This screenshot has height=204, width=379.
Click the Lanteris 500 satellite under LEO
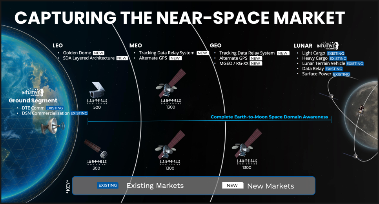pyautogui.click(x=97, y=90)
